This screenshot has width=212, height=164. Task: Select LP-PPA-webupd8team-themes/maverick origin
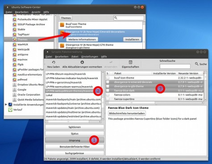pos(73,91)
